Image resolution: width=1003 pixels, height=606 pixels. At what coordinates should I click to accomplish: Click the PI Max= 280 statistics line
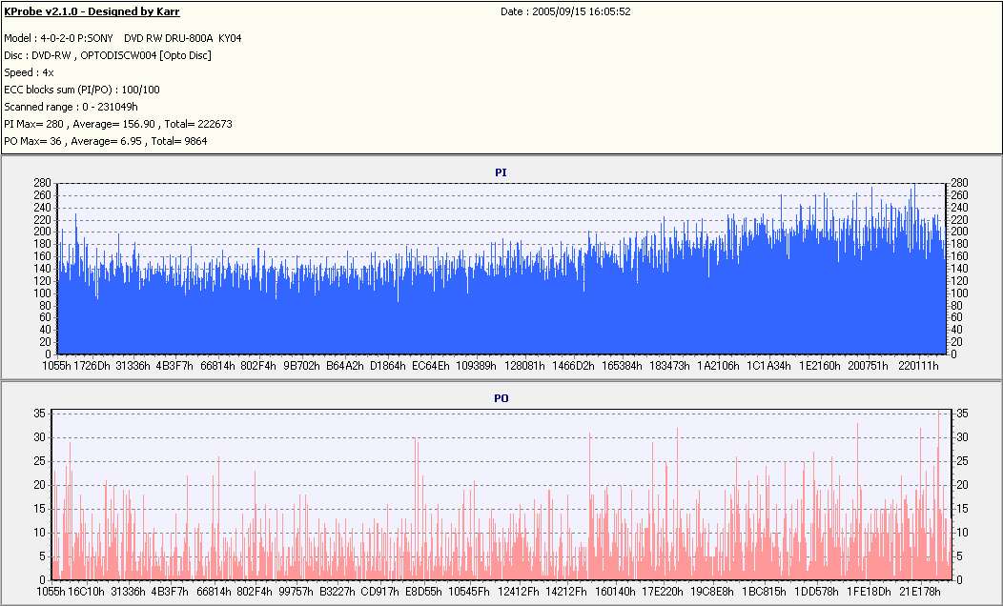click(118, 124)
